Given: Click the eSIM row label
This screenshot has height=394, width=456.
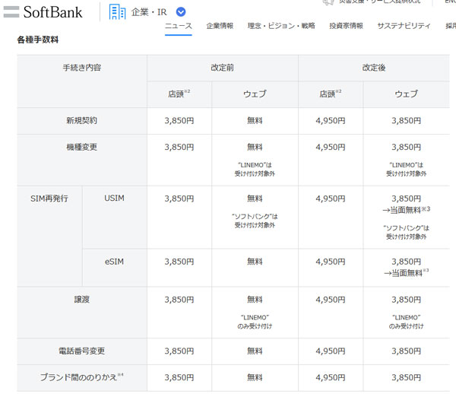Looking at the screenshot, I should point(114,262).
